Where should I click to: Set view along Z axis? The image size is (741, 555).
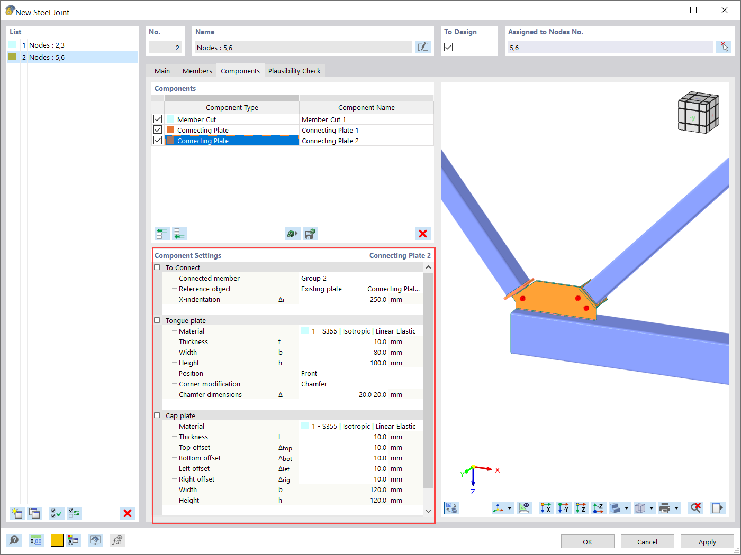pyautogui.click(x=581, y=508)
